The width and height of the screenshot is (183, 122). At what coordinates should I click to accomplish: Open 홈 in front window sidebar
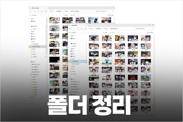coord(72,36)
